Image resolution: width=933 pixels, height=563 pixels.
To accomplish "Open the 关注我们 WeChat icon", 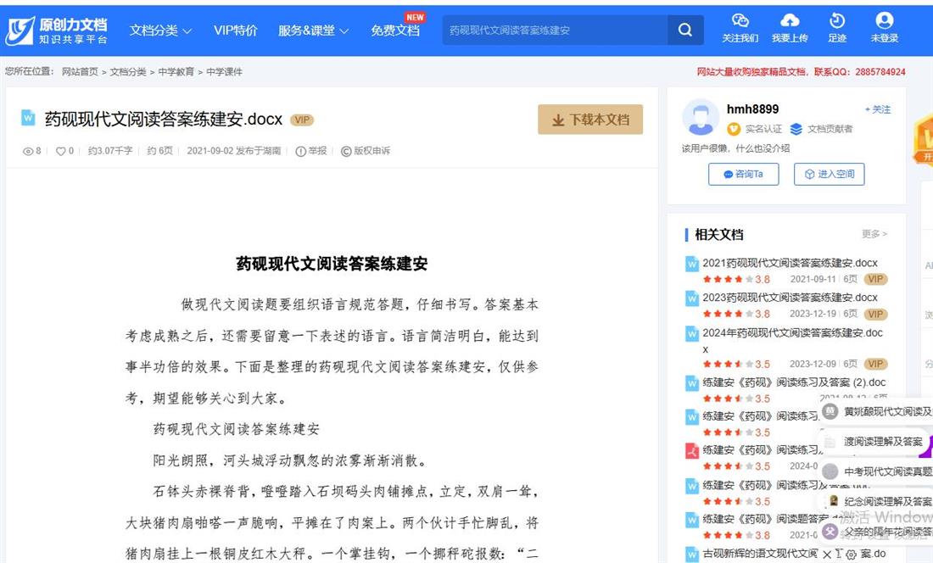I will click(x=740, y=21).
